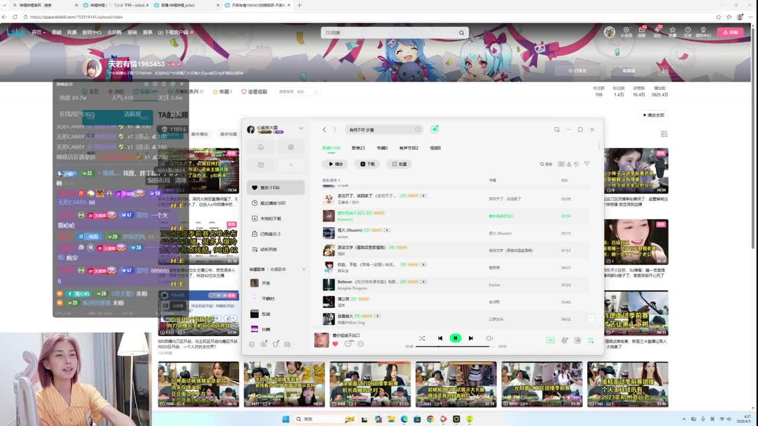This screenshot has height=426, width=758.
Task: Pause the current song in music player
Action: click(455, 338)
